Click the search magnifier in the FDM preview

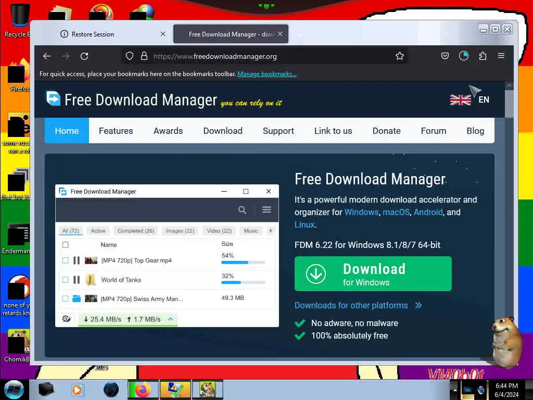pyautogui.click(x=242, y=210)
